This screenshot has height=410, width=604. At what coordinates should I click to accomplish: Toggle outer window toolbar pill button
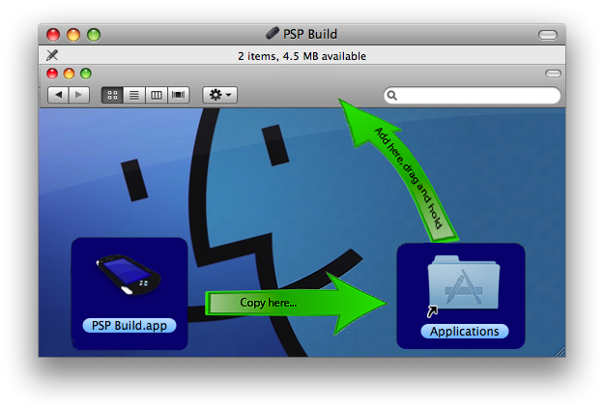548,35
